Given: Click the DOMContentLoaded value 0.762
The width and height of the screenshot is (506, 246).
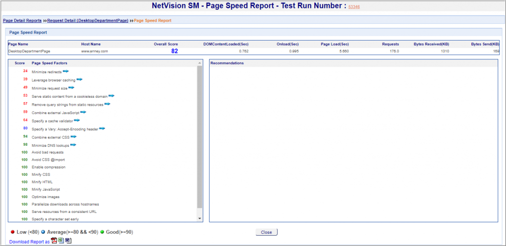Looking at the screenshot, I should (243, 51).
